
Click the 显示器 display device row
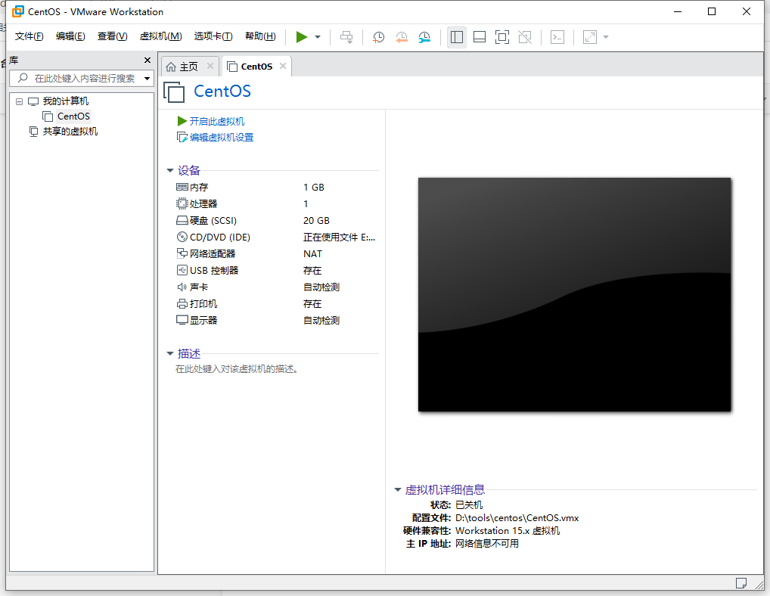click(277, 320)
